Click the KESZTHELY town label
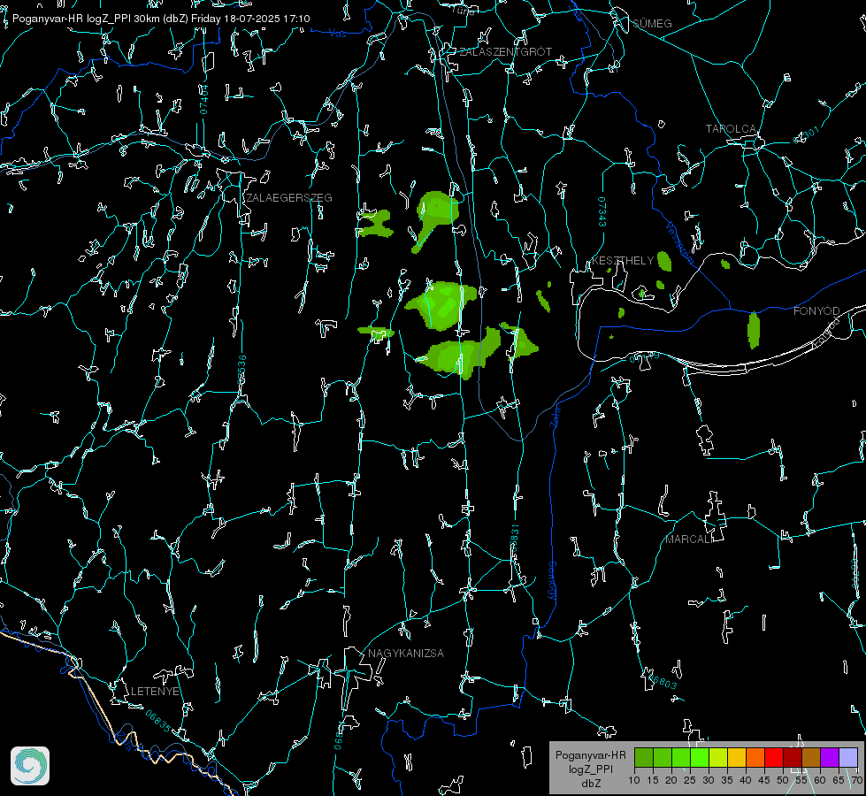 [x=623, y=260]
